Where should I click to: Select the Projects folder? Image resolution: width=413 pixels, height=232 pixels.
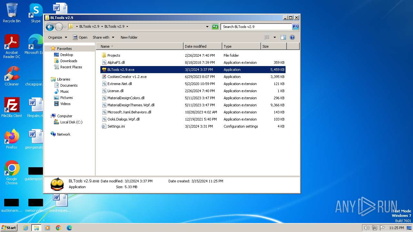(114, 55)
